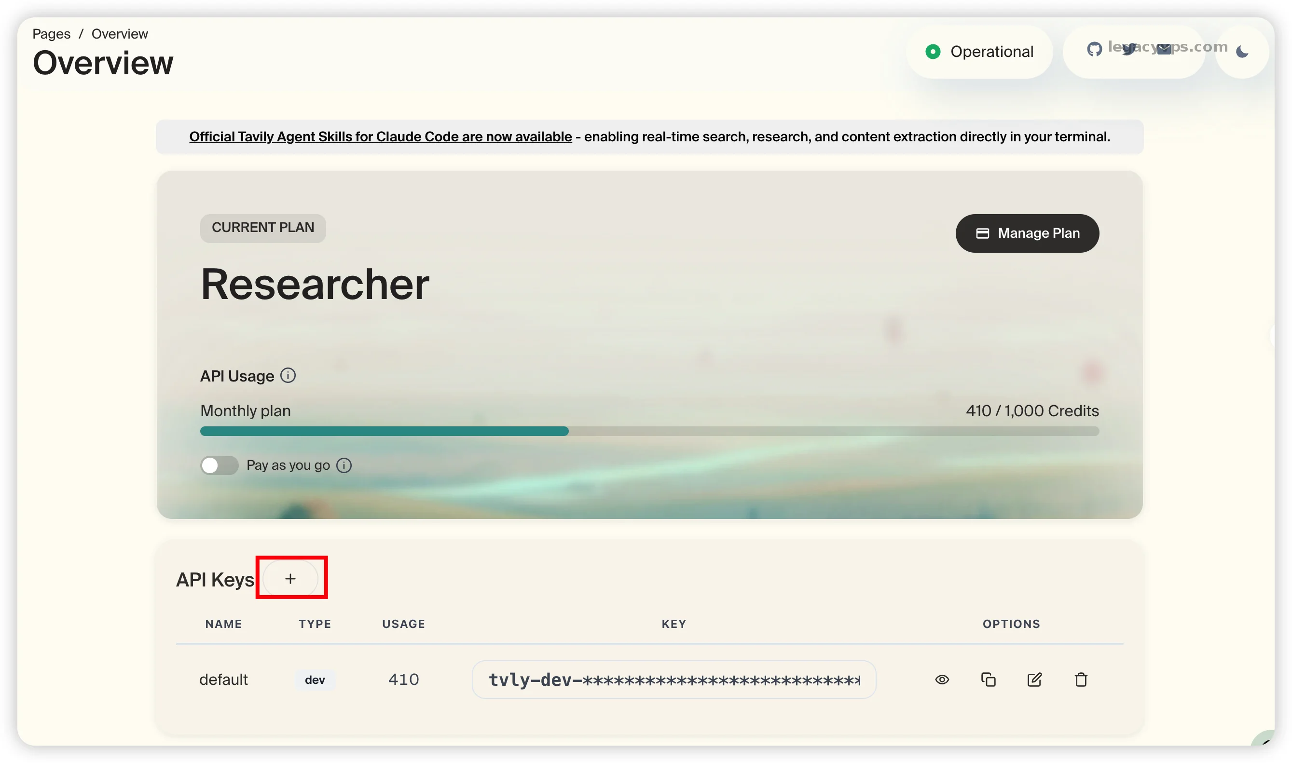This screenshot has height=763, width=1292.
Task: Add a new API key with plus button
Action: pyautogui.click(x=290, y=578)
